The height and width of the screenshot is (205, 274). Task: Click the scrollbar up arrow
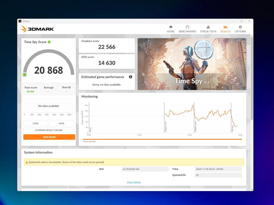point(252,36)
